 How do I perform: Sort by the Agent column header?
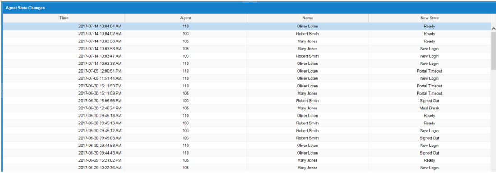coord(186,18)
